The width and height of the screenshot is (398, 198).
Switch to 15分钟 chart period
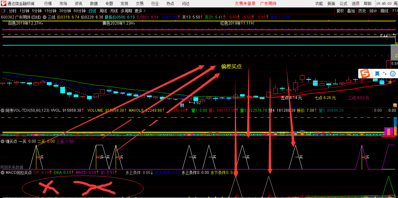point(50,11)
